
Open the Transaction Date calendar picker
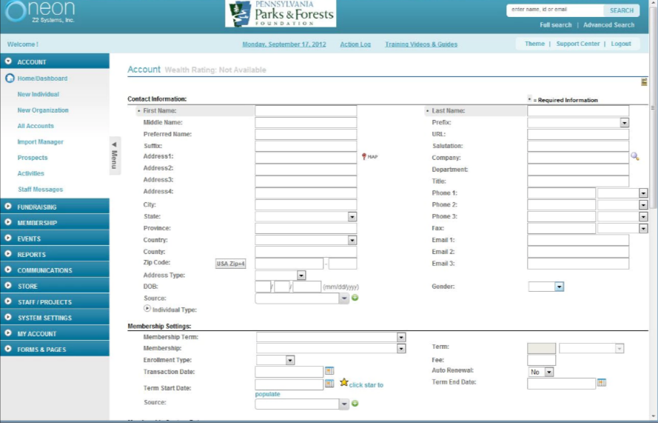(329, 370)
